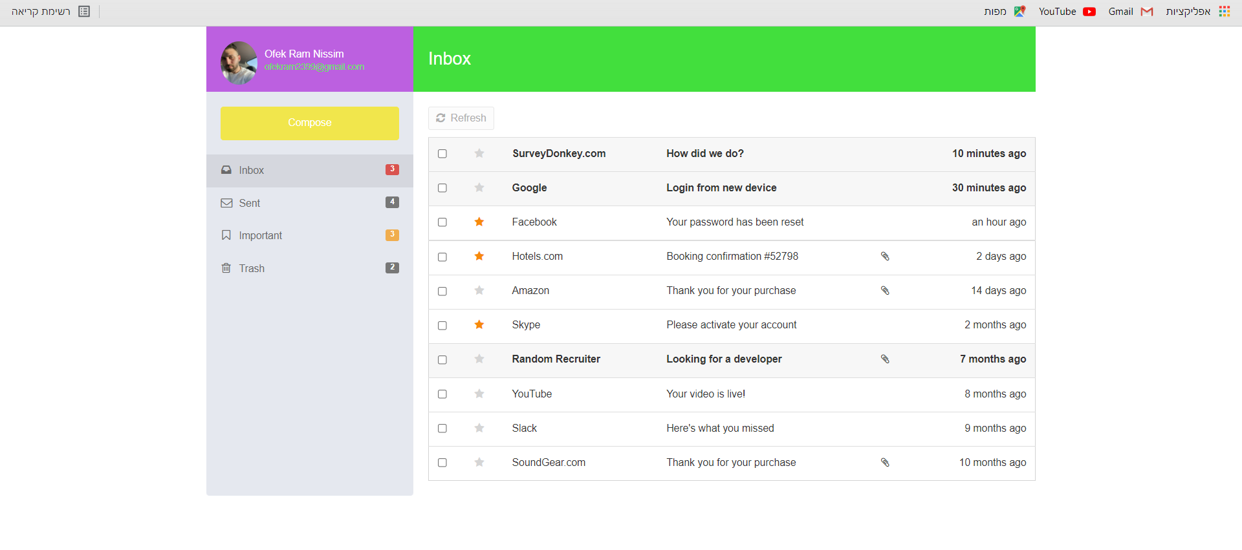Screen dimensions: 1242x550
Task: Click the Amazon email attachment paperclip
Action: 885,291
